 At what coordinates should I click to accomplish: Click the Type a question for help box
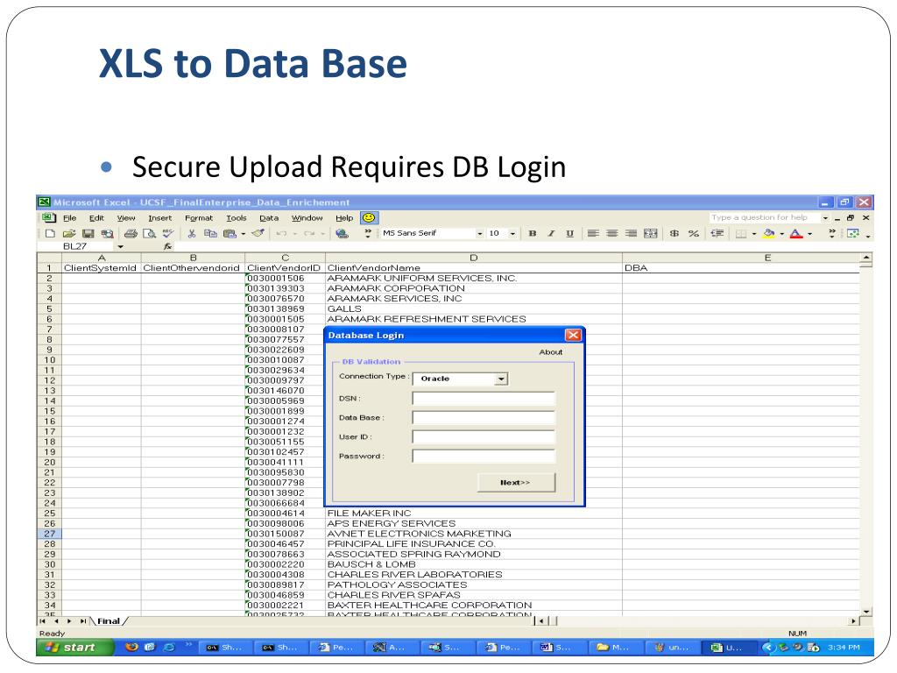click(x=764, y=217)
